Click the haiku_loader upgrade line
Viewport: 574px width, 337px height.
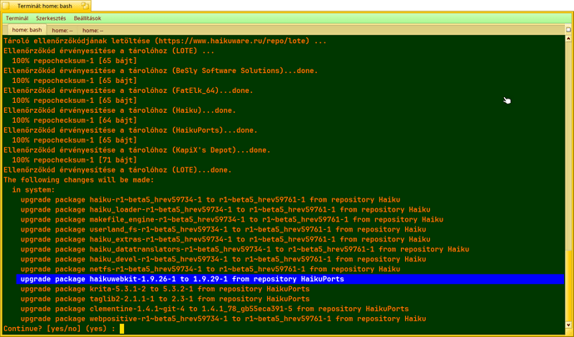click(x=225, y=210)
